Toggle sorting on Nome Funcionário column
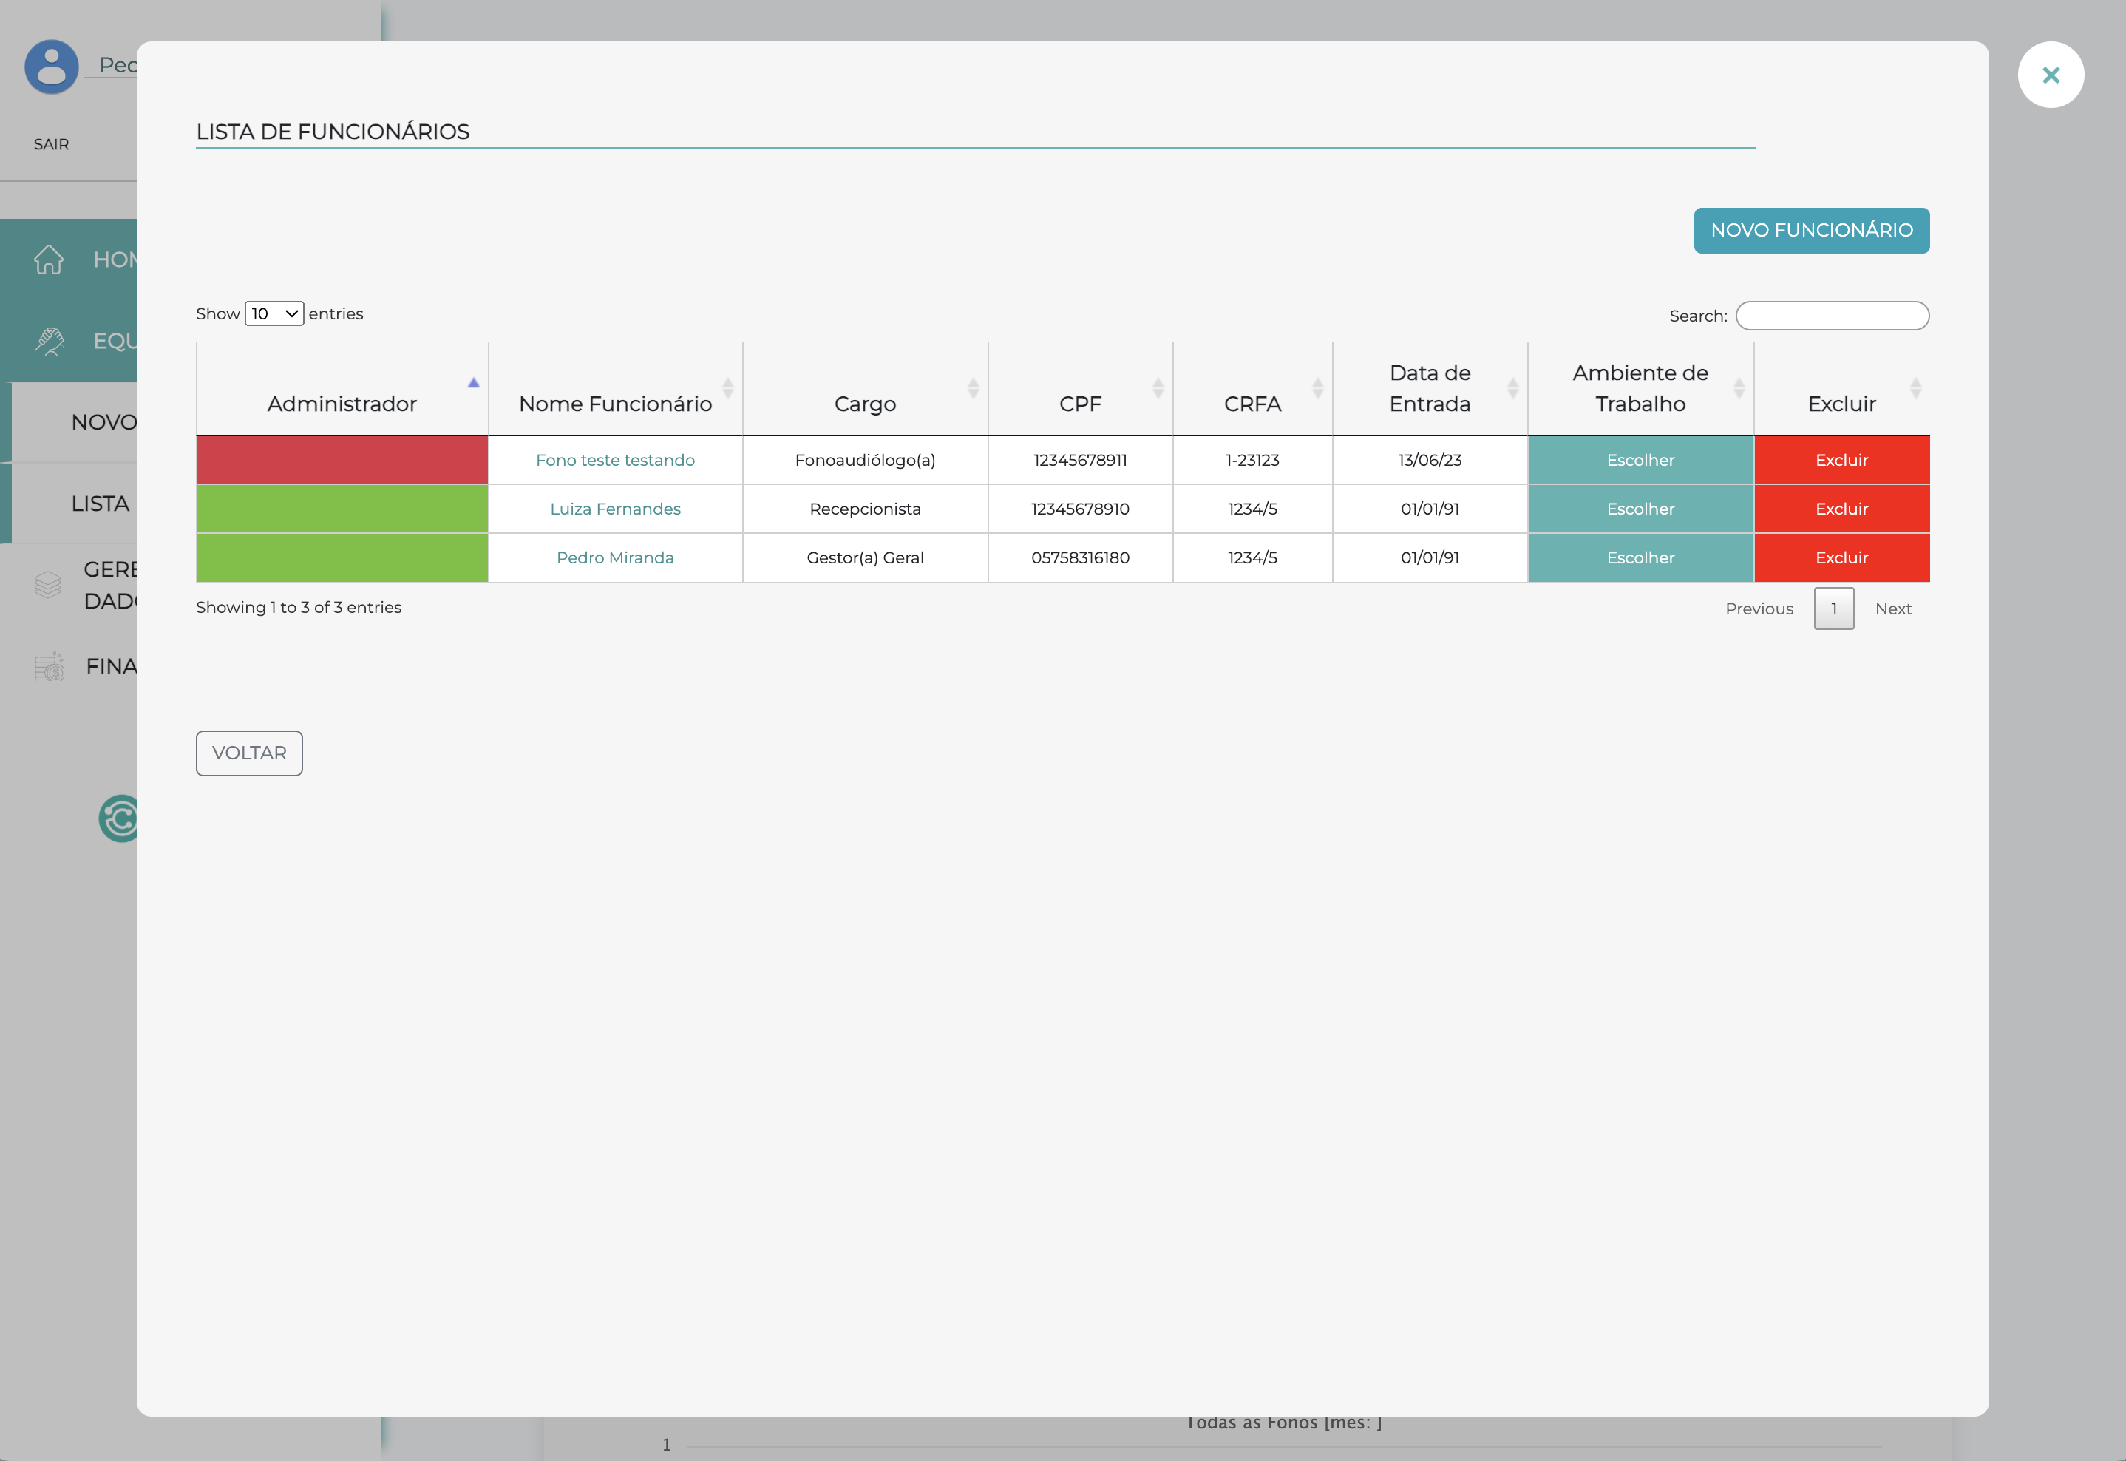The width and height of the screenshot is (2126, 1461). (x=727, y=387)
